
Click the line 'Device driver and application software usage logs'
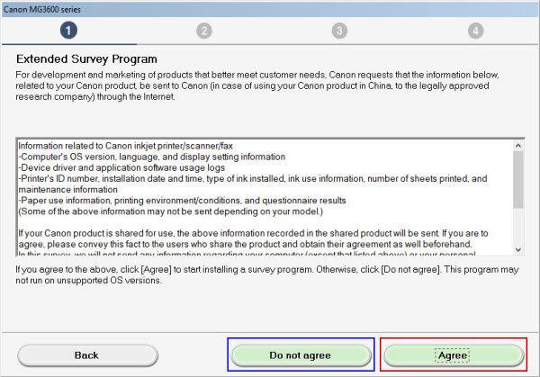click(x=121, y=167)
